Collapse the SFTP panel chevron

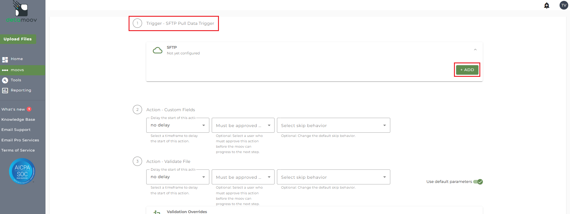[x=475, y=50]
